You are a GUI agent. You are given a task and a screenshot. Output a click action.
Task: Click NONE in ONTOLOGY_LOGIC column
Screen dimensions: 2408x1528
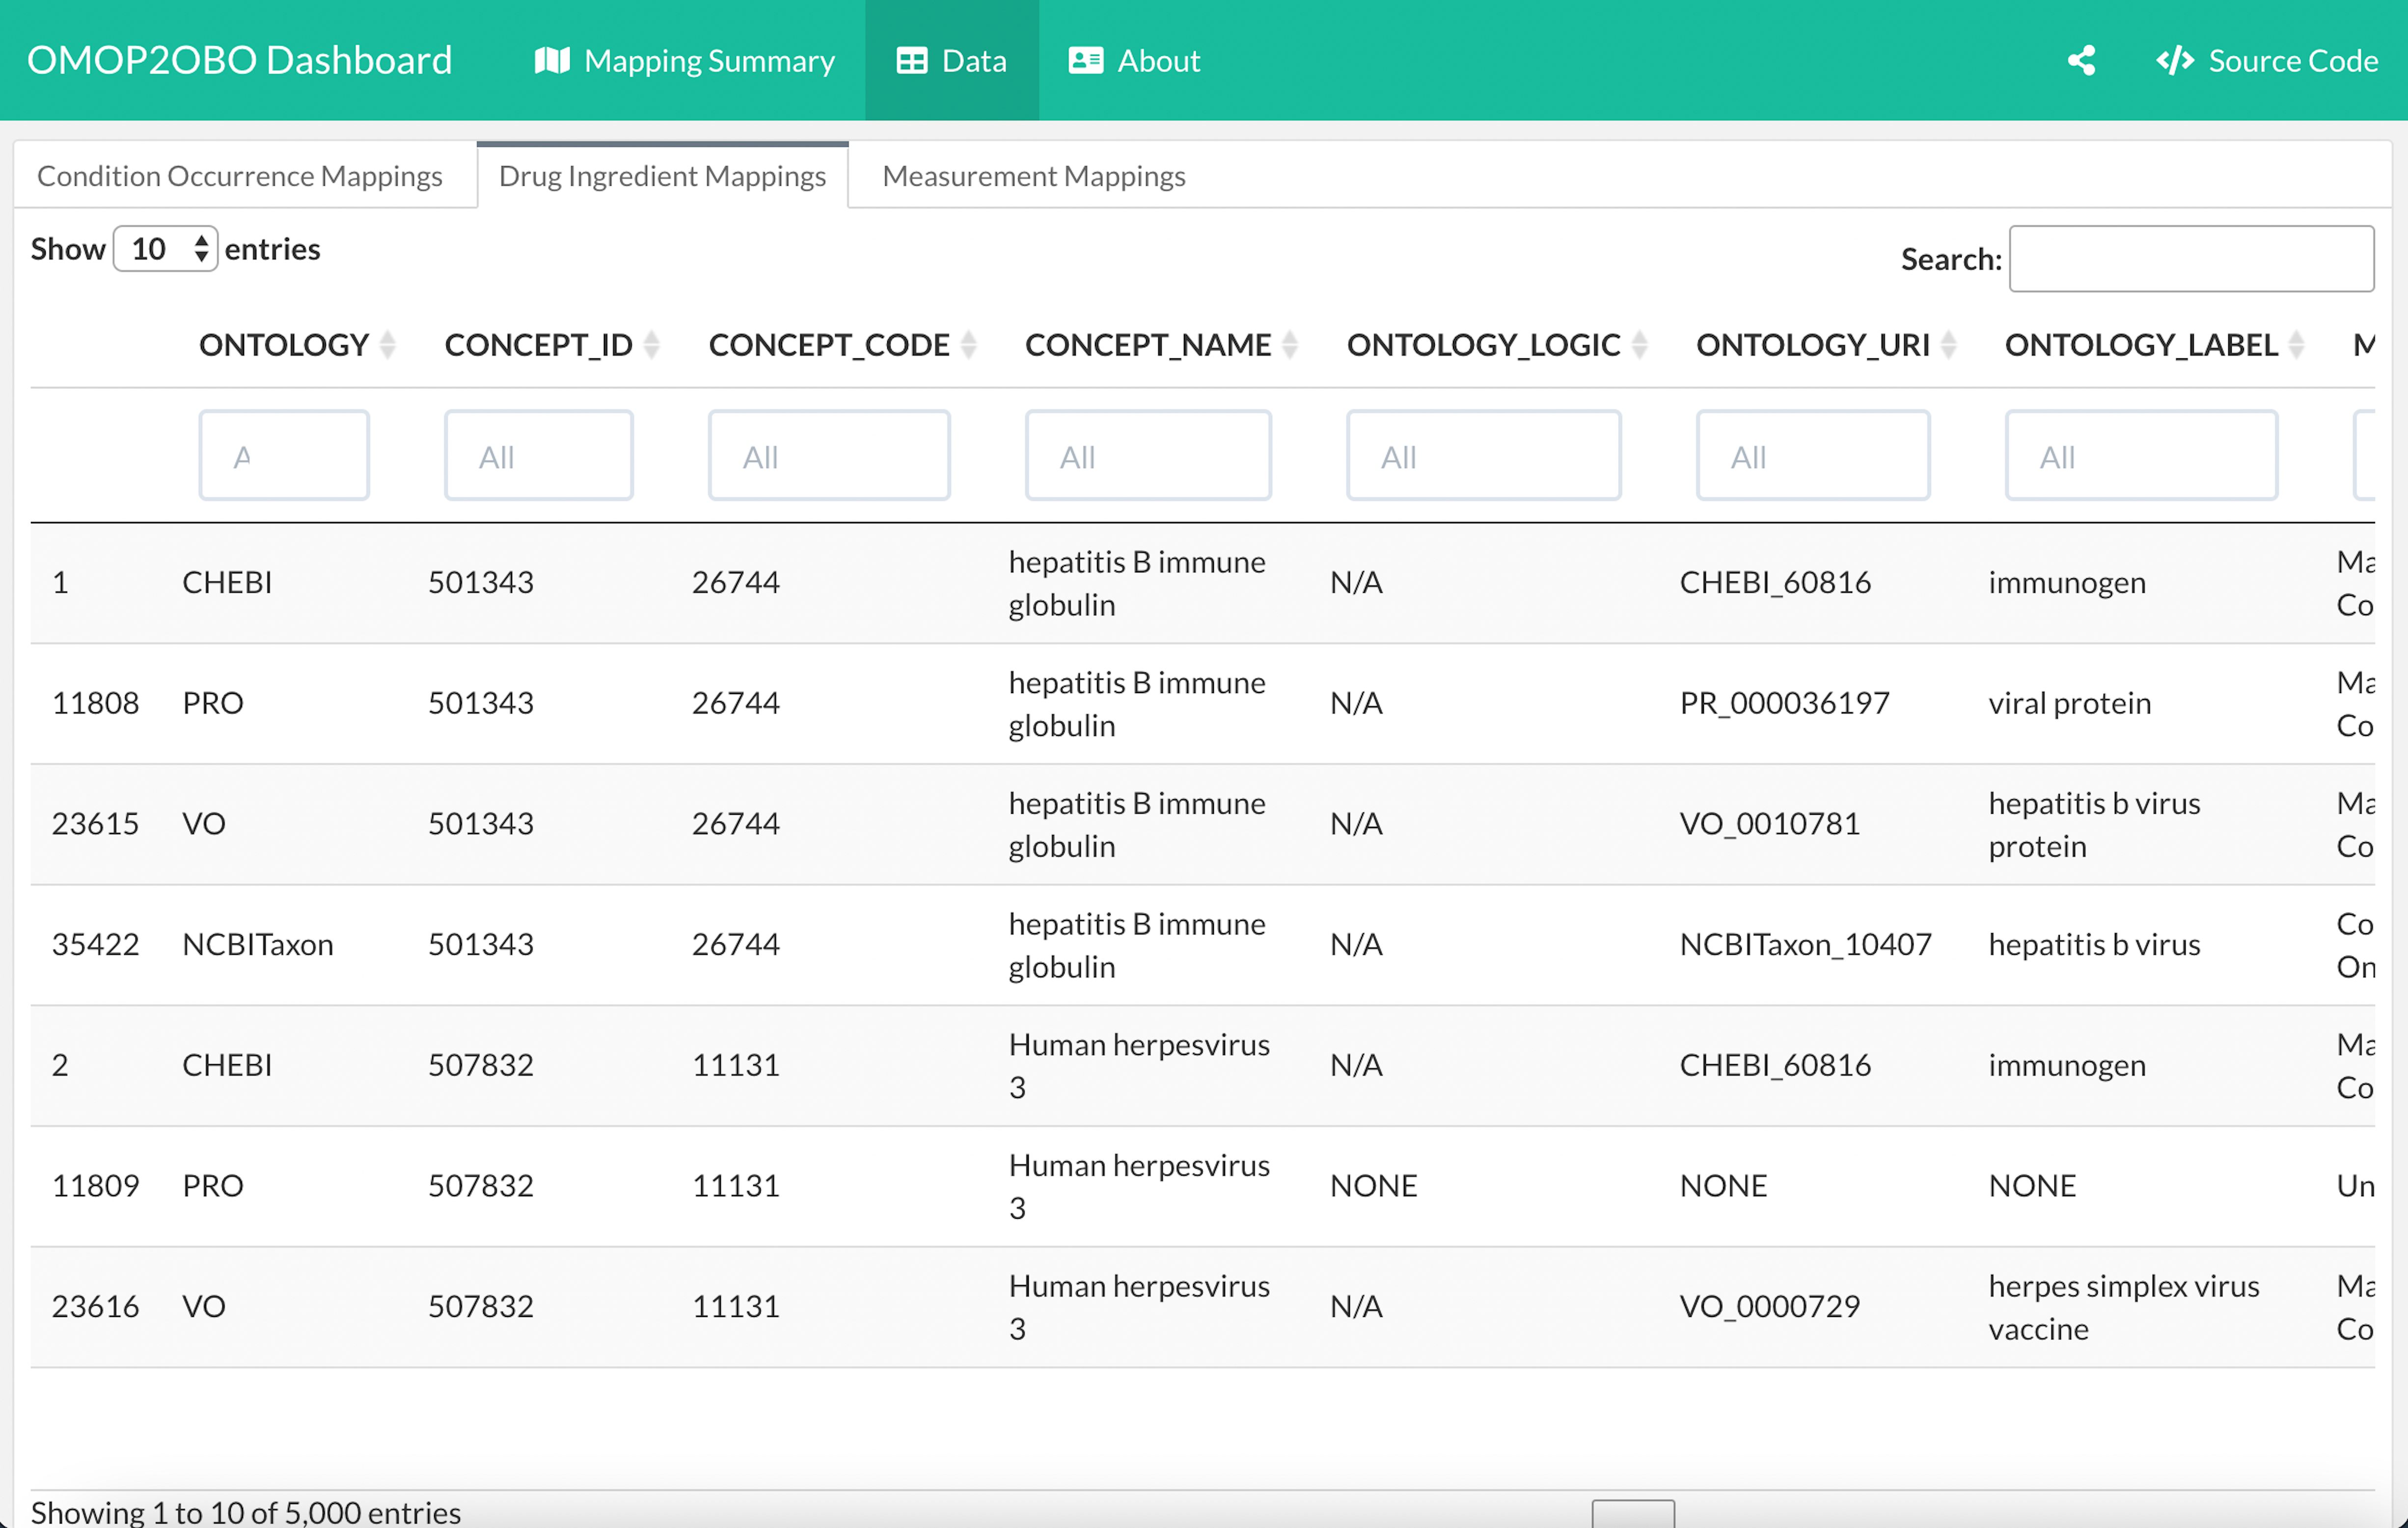1374,1186
